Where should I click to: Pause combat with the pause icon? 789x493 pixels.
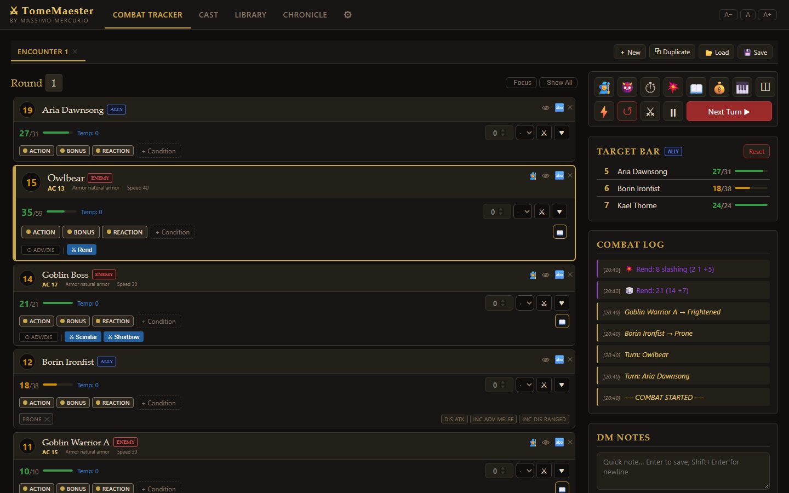[x=673, y=112]
